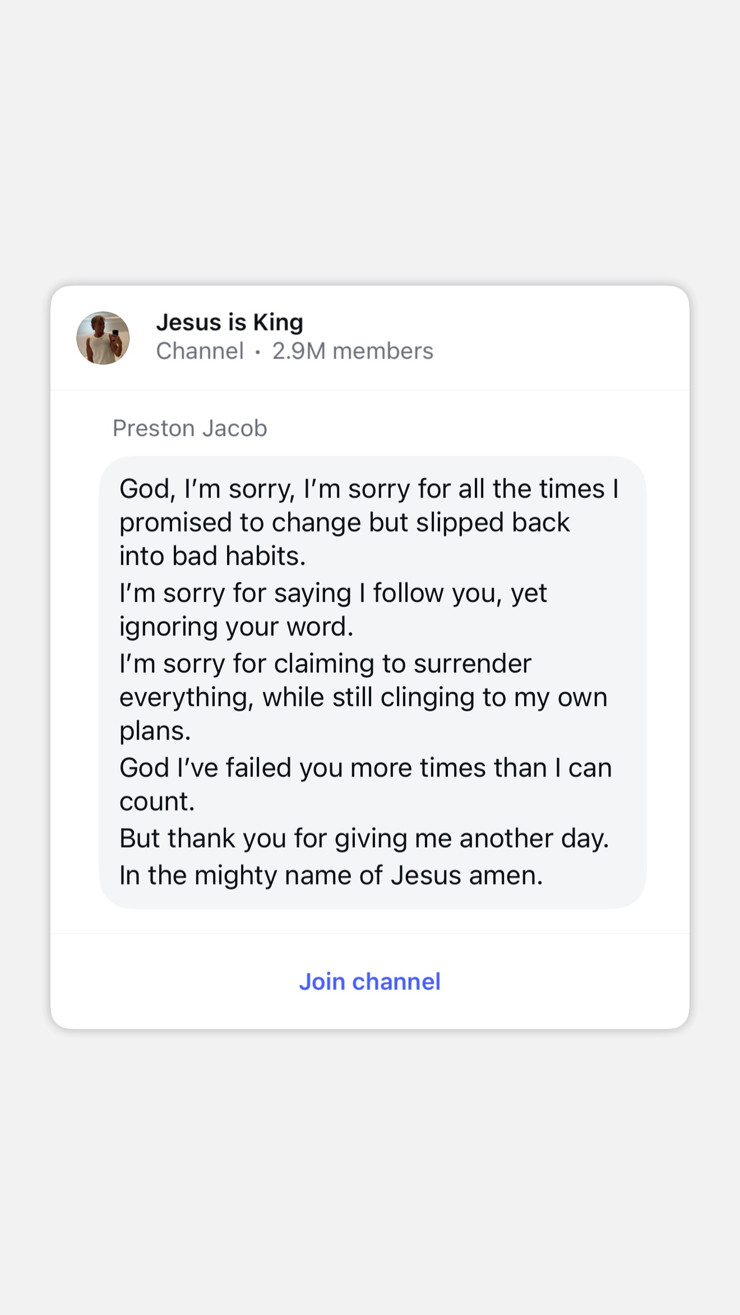Viewport: 740px width, 1315px height.
Task: Select the "Channel" label under the title
Action: 200,351
